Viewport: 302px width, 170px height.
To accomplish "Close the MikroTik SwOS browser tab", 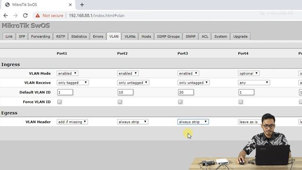I will [70, 5].
